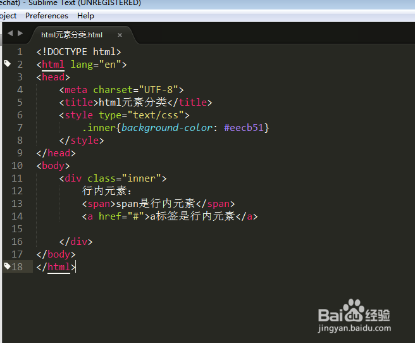Click the span是行内元素 text
Image resolution: width=415 pixels, height=343 pixels.
156,204
